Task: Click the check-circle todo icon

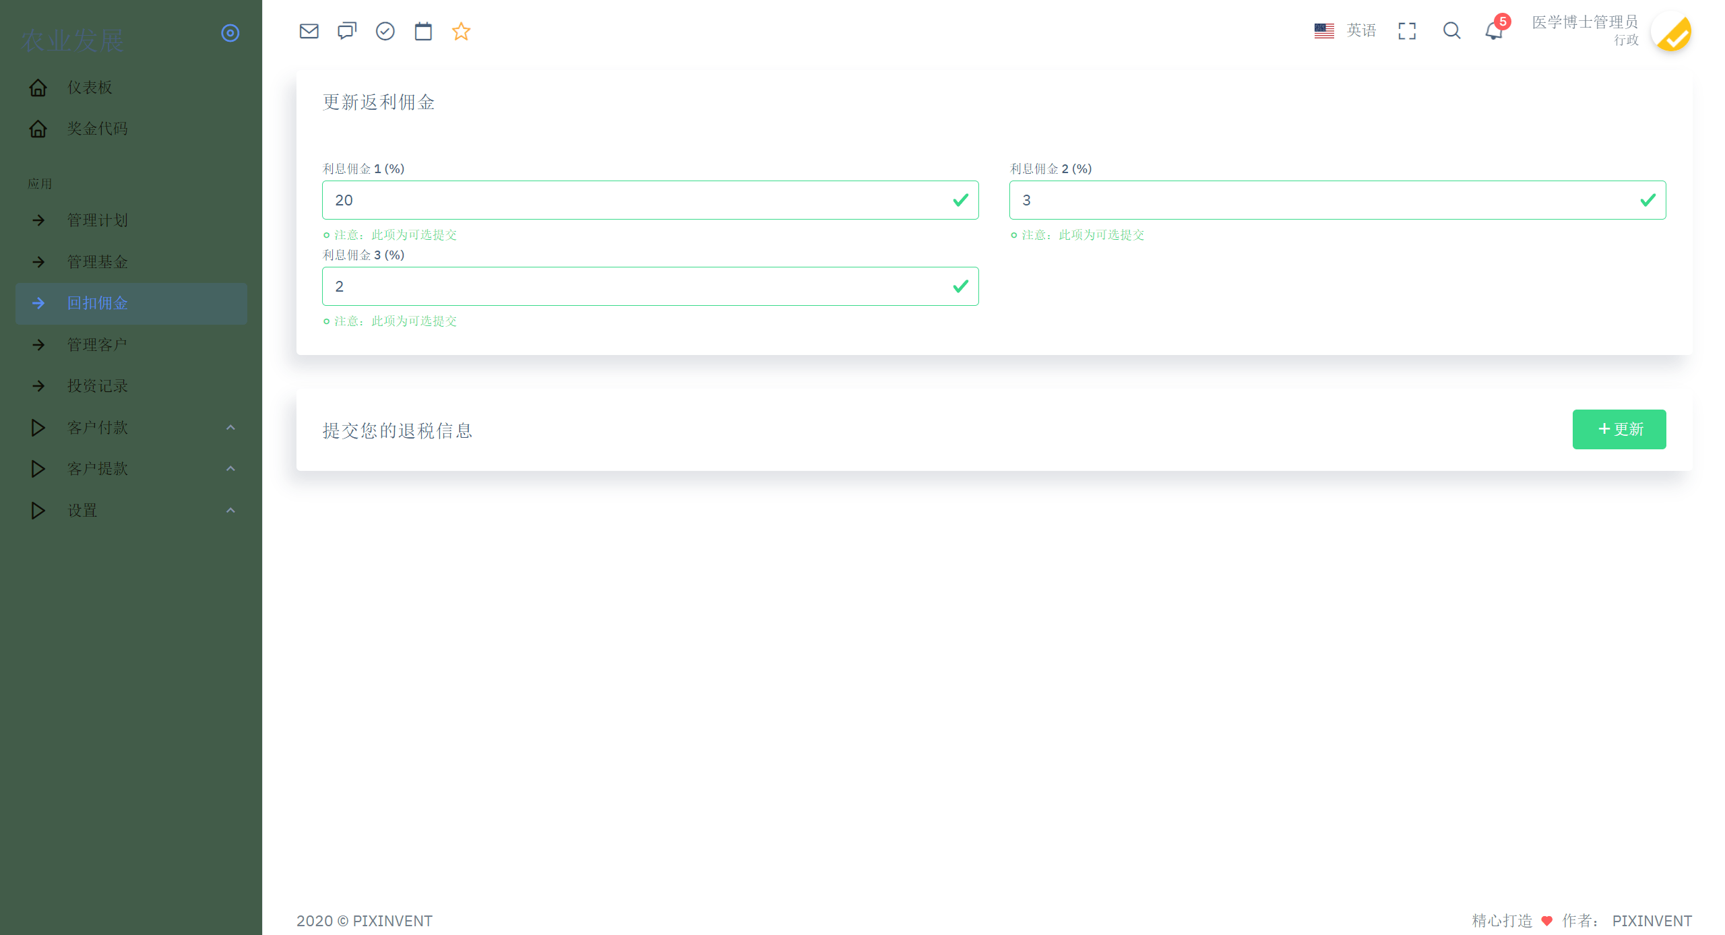Action: pos(385,31)
